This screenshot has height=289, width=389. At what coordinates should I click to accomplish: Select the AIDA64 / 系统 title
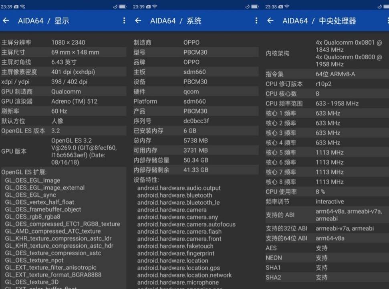point(174,20)
